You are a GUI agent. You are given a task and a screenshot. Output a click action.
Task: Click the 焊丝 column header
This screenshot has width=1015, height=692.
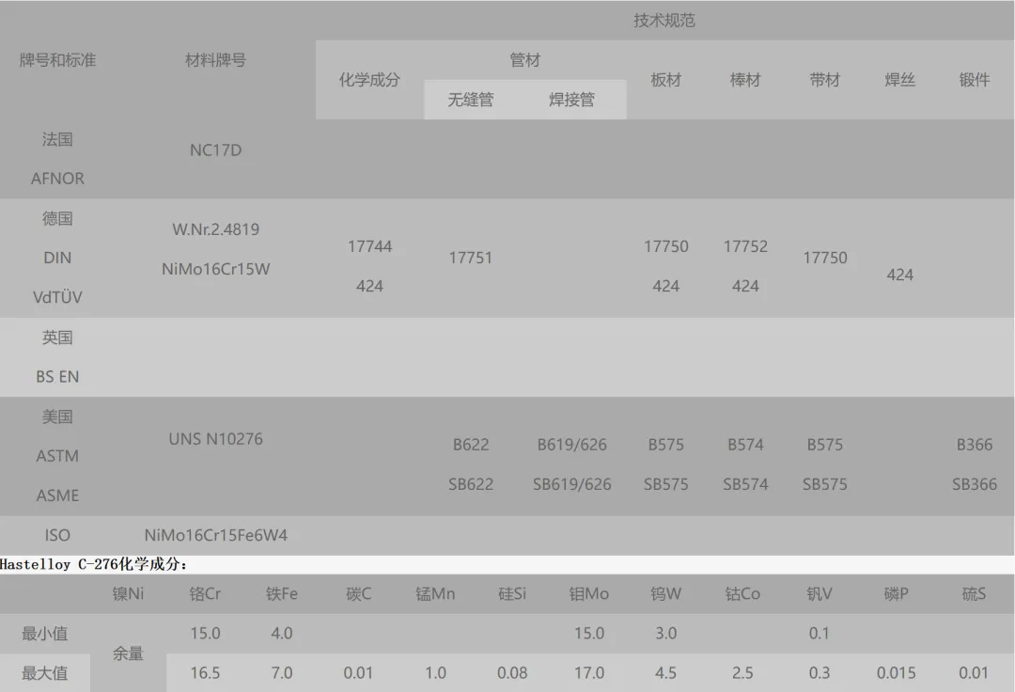(899, 80)
